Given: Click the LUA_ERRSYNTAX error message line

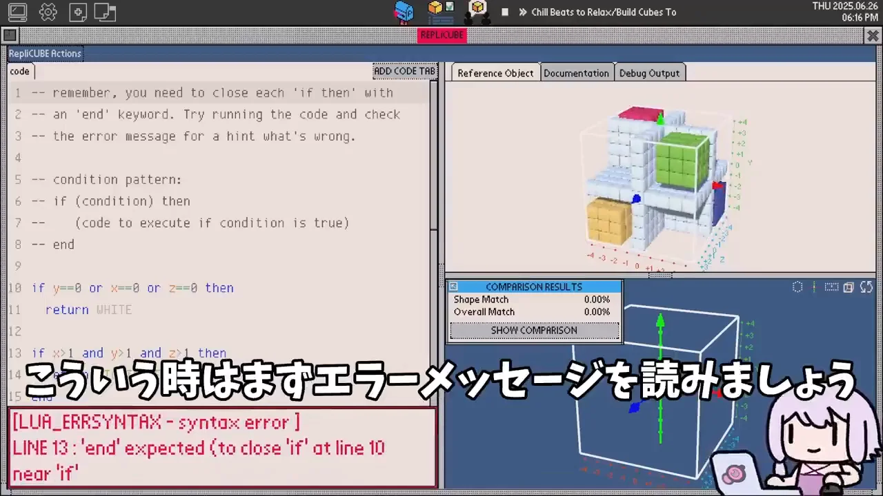Looking at the screenshot, I should (x=156, y=422).
